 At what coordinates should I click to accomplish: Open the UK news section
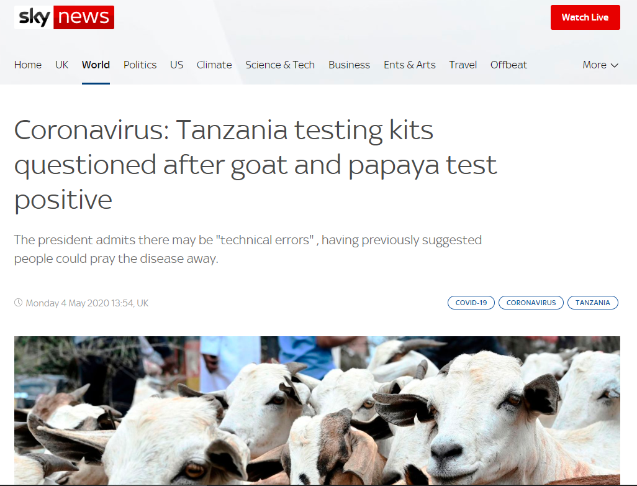[61, 65]
